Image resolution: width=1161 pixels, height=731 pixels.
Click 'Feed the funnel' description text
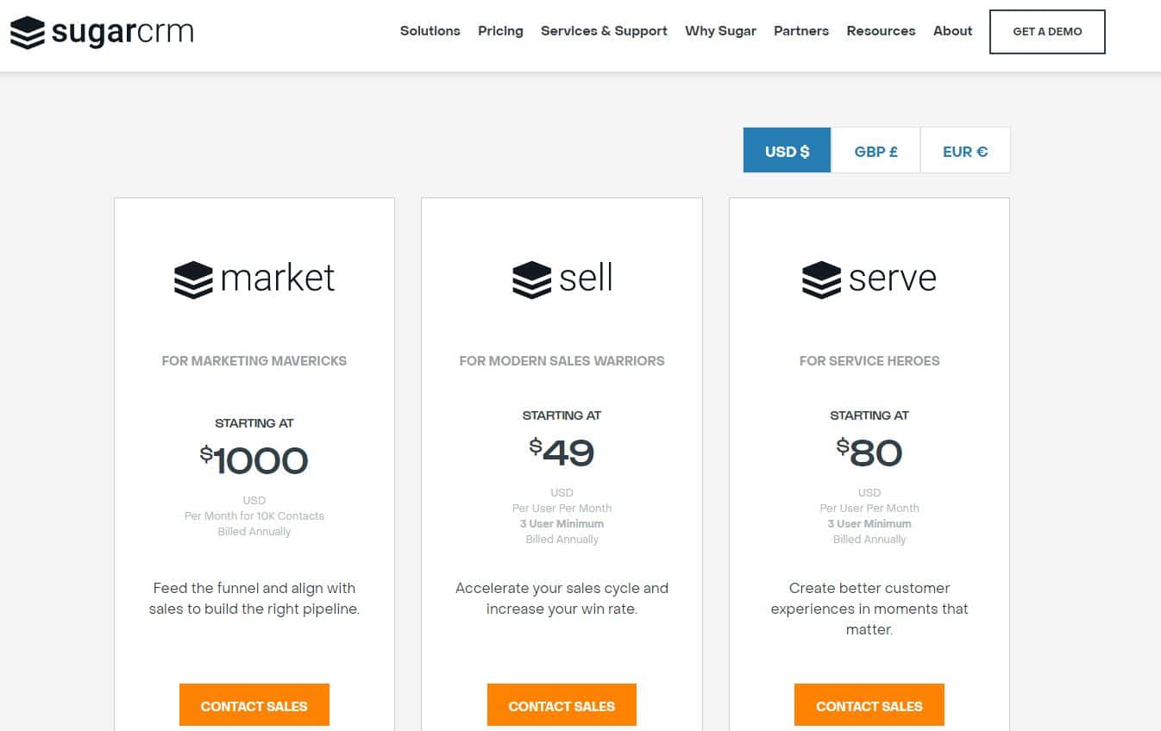[x=254, y=598]
